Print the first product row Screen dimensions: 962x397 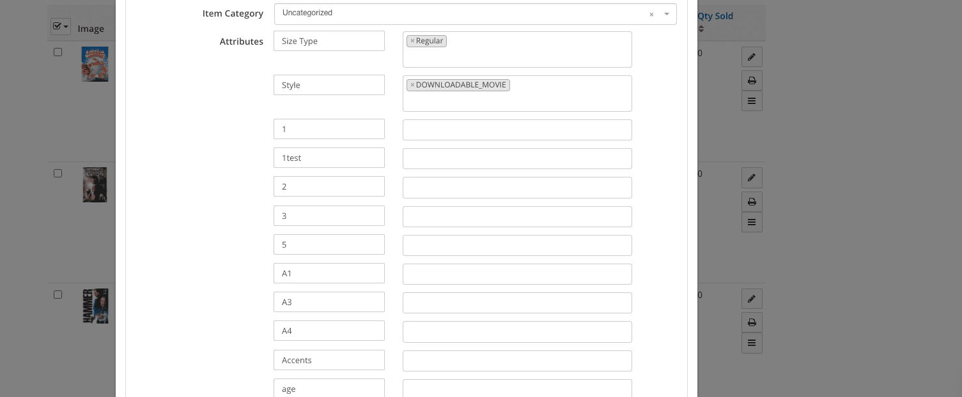pos(752,80)
